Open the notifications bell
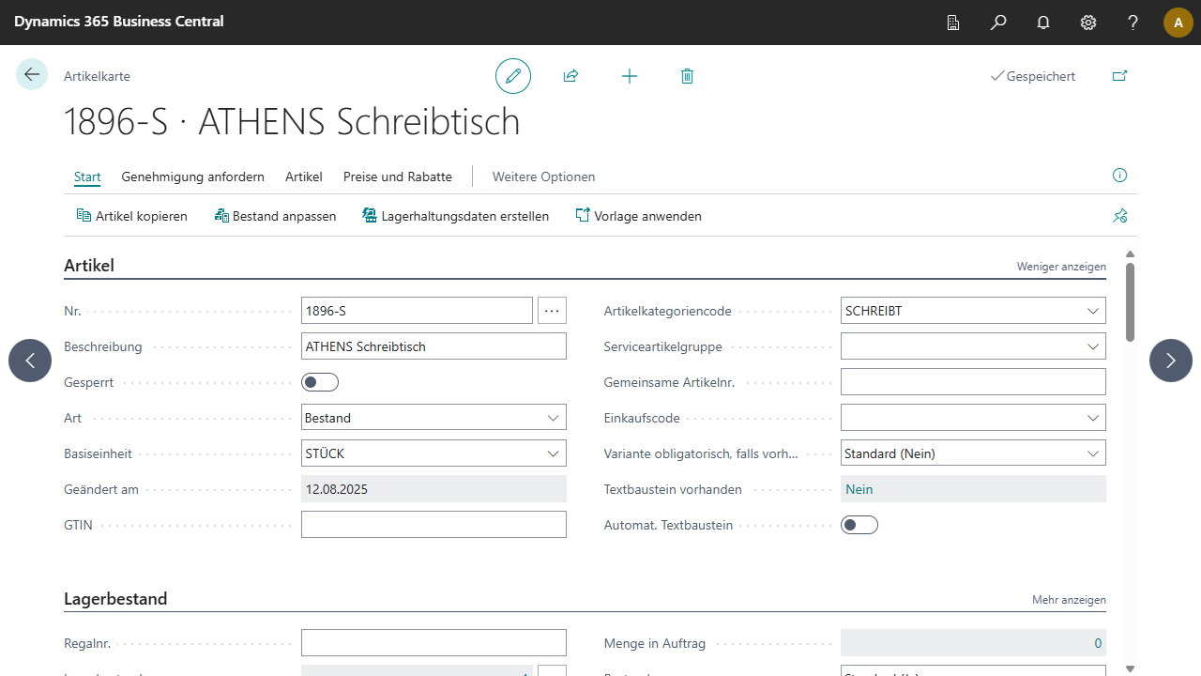 click(x=1043, y=23)
